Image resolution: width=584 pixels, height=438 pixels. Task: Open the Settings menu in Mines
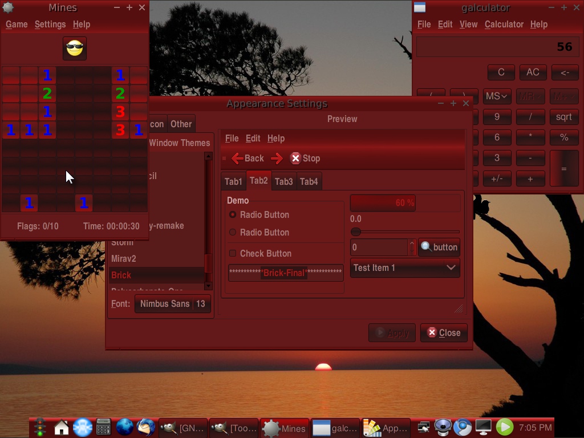point(50,25)
